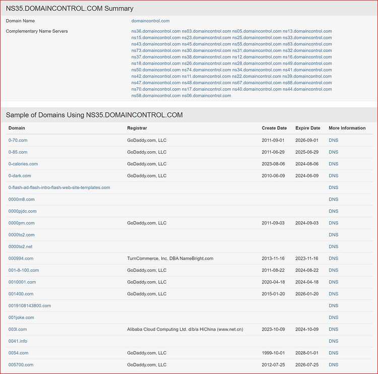The image size is (378, 374).
Task: Open ns18.domaincontrol.com name server link
Action: [156, 64]
